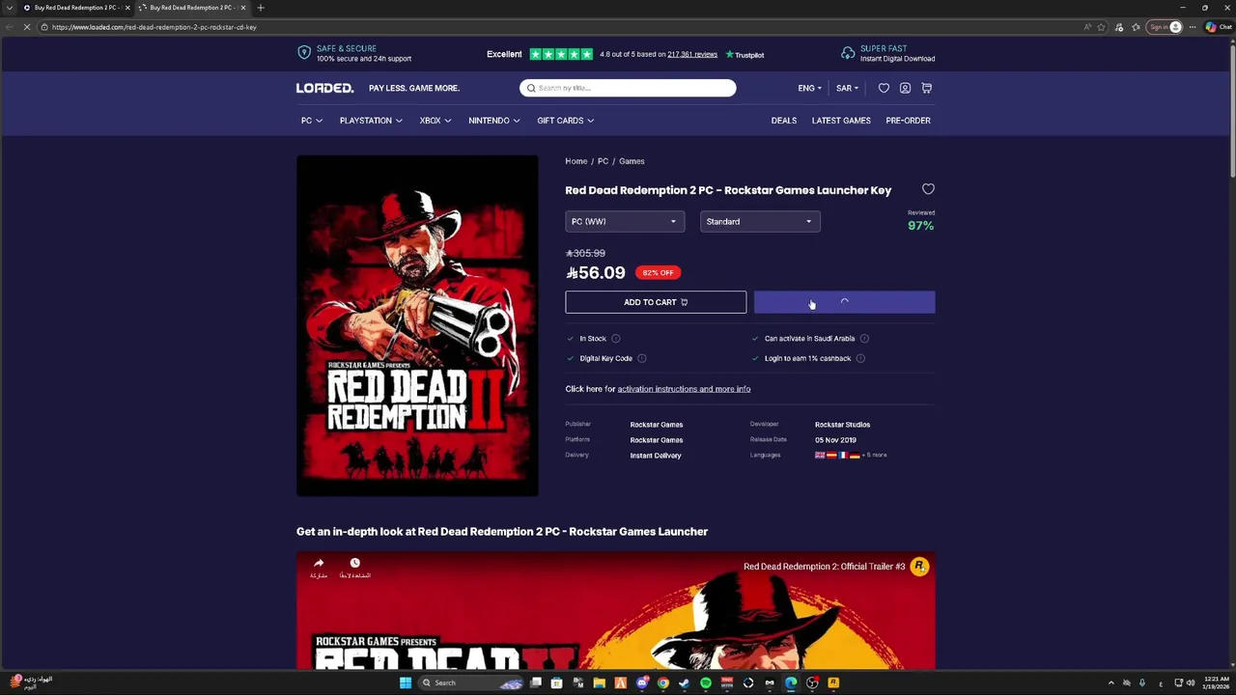
Task: Open shopping cart icon in header
Action: tap(927, 88)
